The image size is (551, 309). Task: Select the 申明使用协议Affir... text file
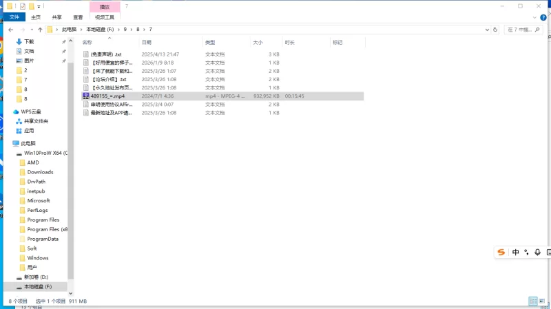112,105
